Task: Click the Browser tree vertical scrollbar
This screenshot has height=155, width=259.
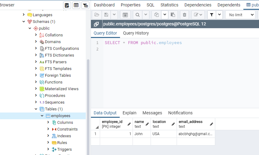Action: pyautogui.click(x=88, y=107)
